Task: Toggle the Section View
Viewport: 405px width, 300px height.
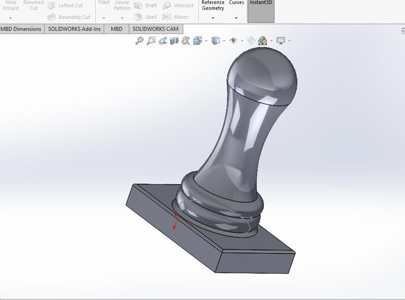Action: (x=173, y=42)
